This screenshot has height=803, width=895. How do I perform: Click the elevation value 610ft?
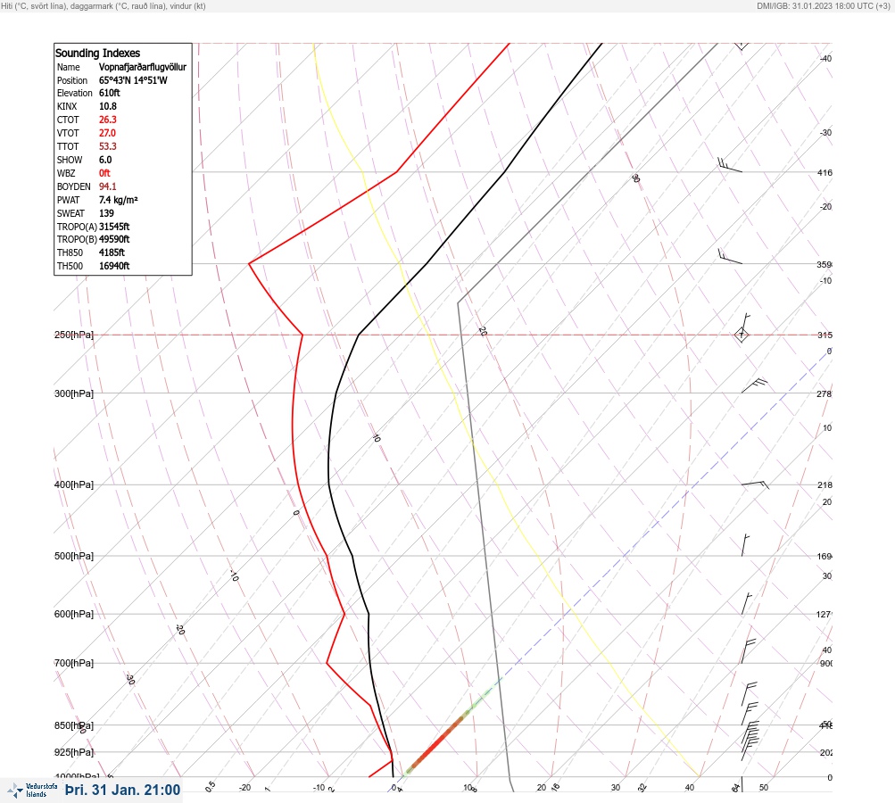(x=110, y=93)
